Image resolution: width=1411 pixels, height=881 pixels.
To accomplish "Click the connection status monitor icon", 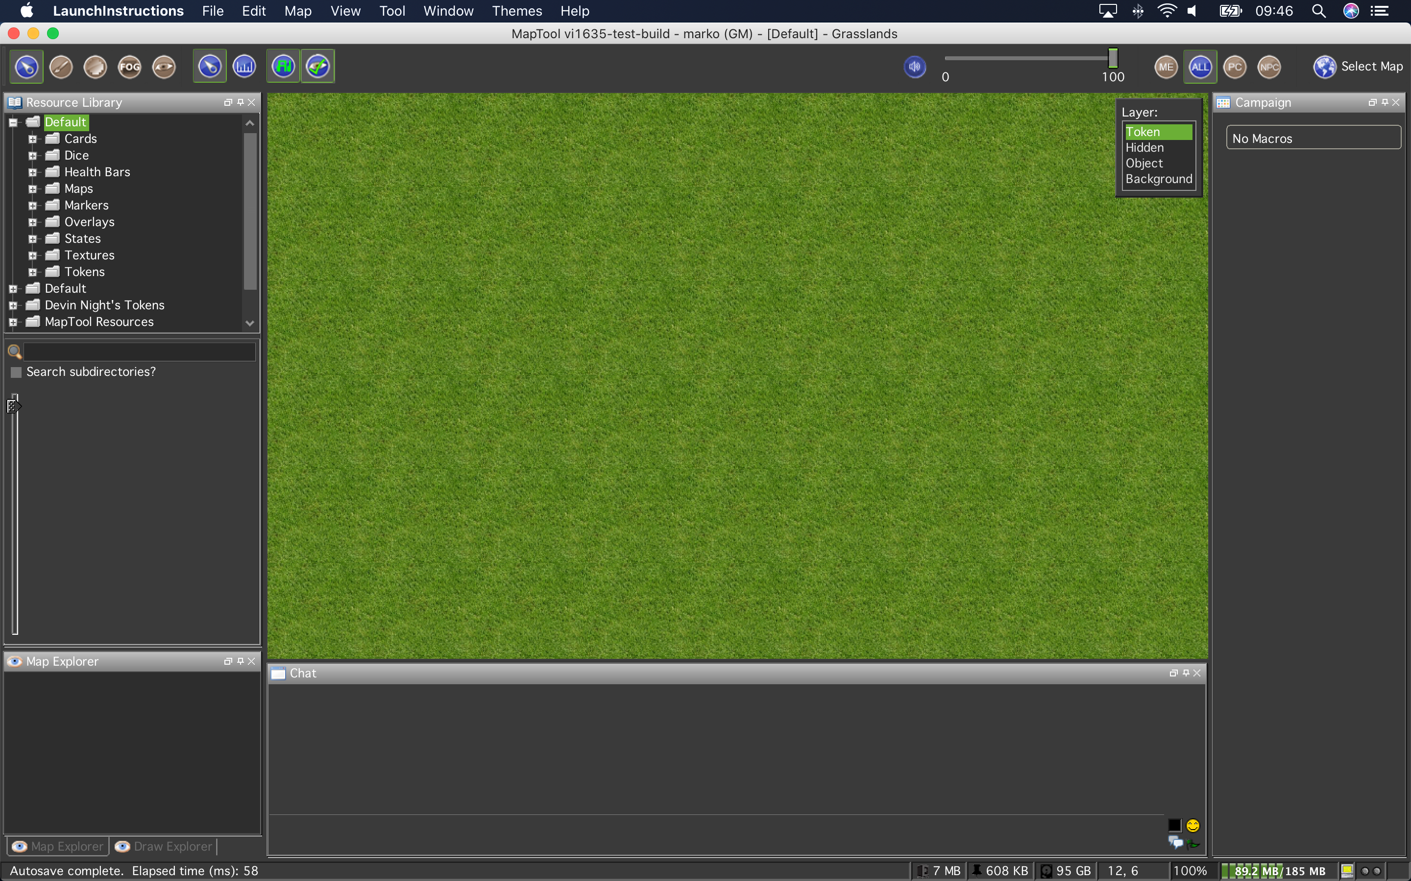I will (1346, 871).
